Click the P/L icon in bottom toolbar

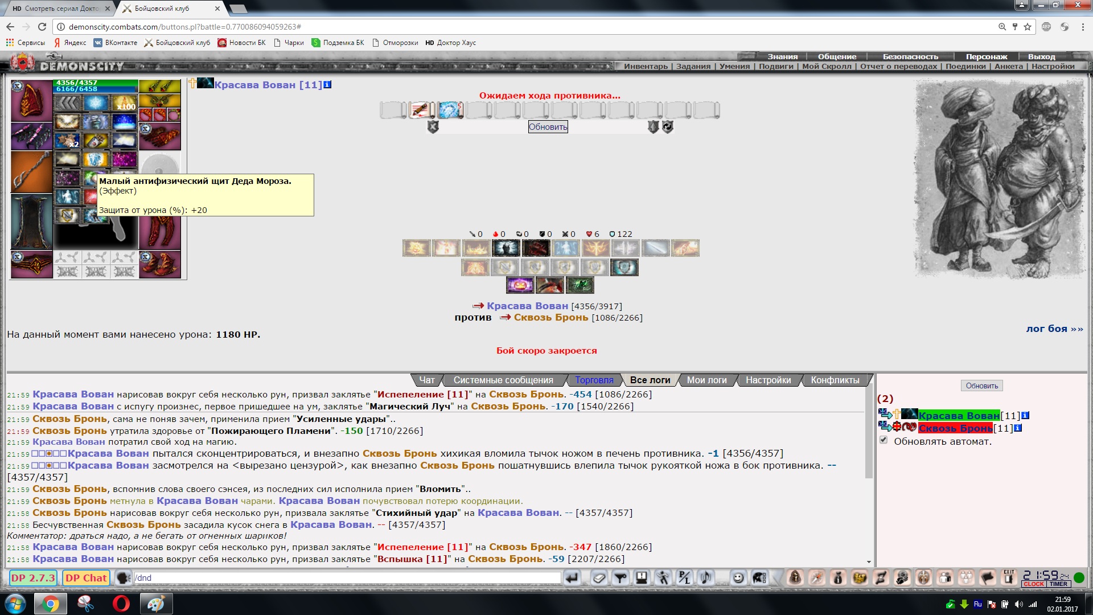pyautogui.click(x=684, y=578)
